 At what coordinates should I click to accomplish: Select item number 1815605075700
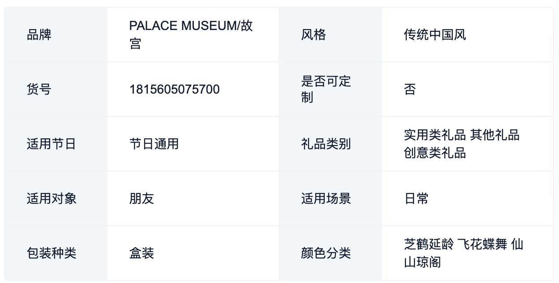[175, 89]
